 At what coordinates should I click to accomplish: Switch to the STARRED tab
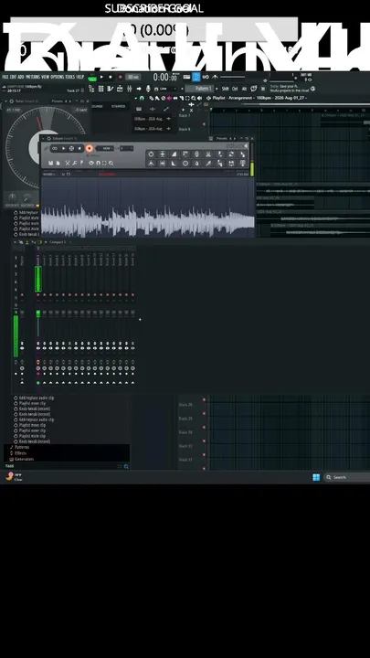pos(118,107)
